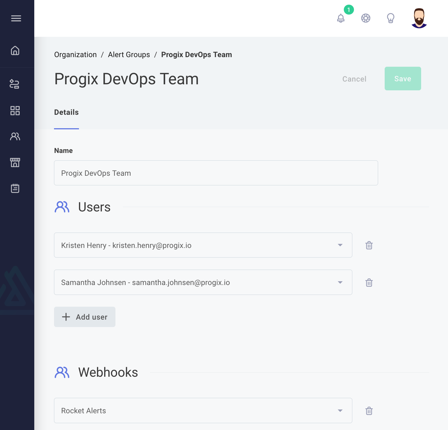Click the team Name input field
448x430 pixels.
tap(216, 173)
